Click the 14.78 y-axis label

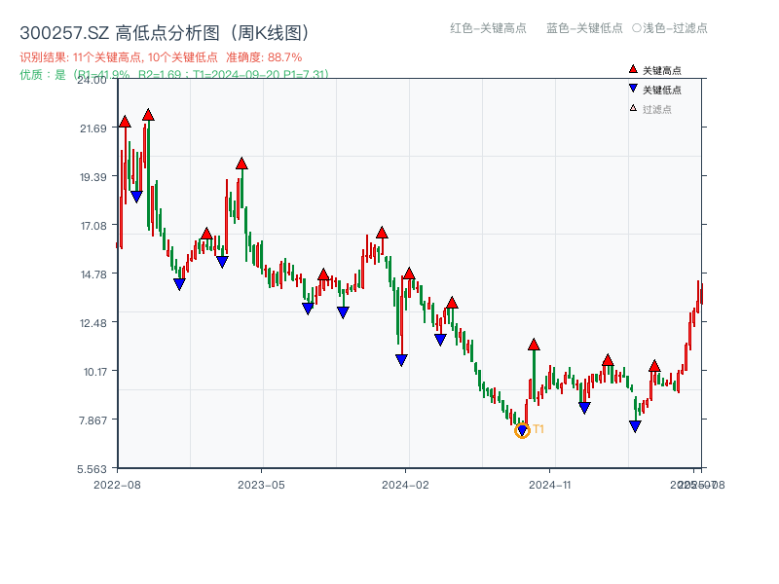[93, 274]
